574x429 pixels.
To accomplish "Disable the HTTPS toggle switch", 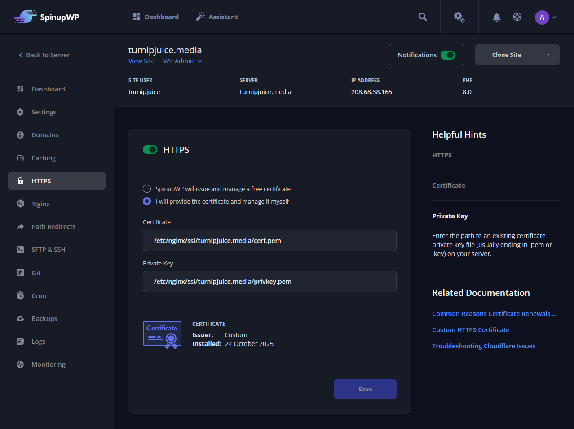I will [x=150, y=150].
